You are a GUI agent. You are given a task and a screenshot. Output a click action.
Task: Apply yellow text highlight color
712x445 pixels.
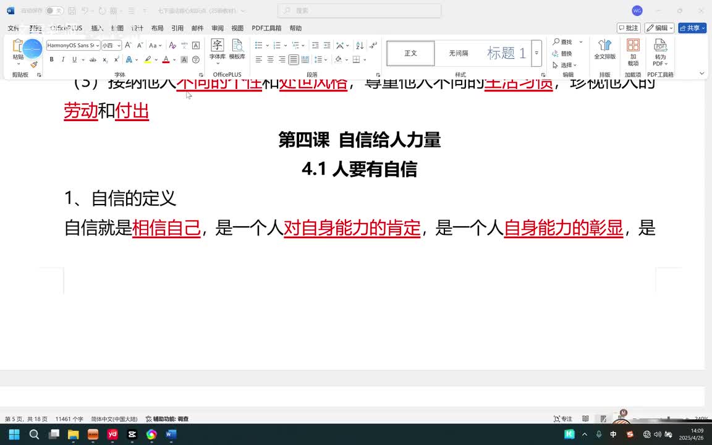point(148,59)
